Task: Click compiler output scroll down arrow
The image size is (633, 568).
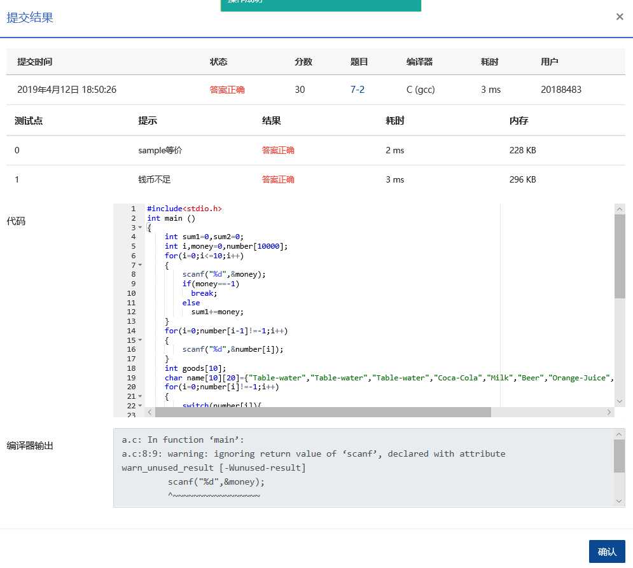Action: (x=619, y=501)
